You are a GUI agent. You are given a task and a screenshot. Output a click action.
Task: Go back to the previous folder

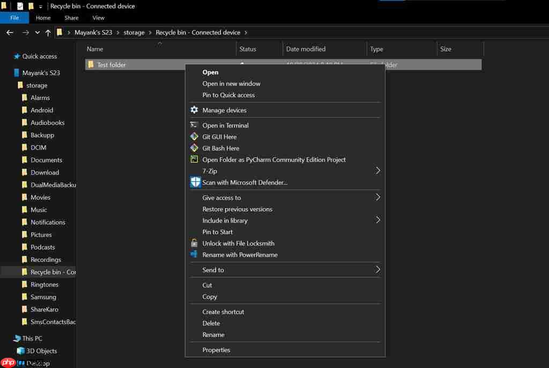coord(10,32)
